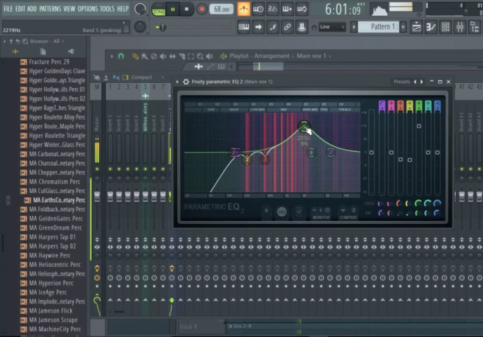Click EQ band 6 node
483x337 pixels.
pos(311,152)
